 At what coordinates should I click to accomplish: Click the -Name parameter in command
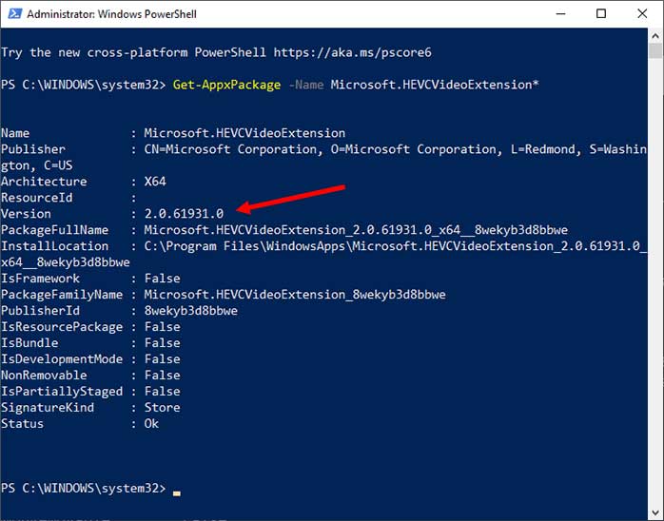pyautogui.click(x=305, y=85)
